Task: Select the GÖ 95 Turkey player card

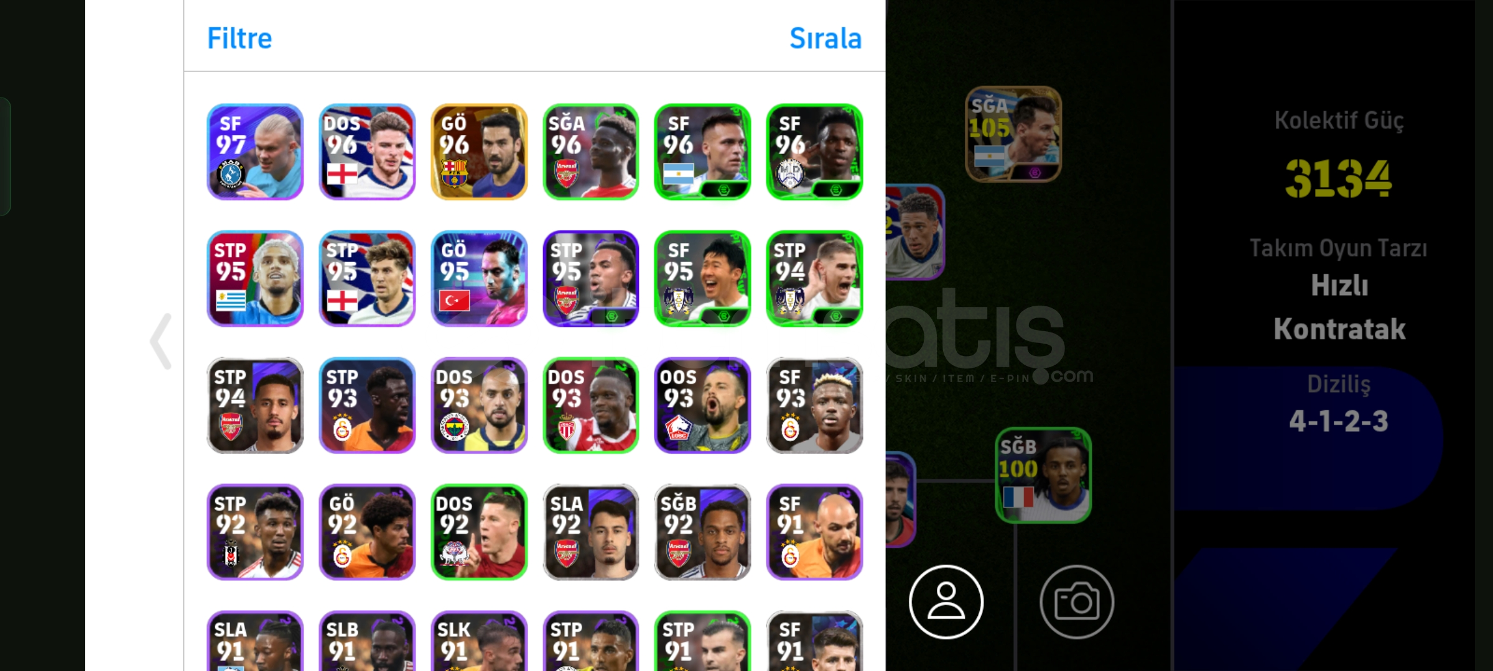Action: pyautogui.click(x=479, y=278)
